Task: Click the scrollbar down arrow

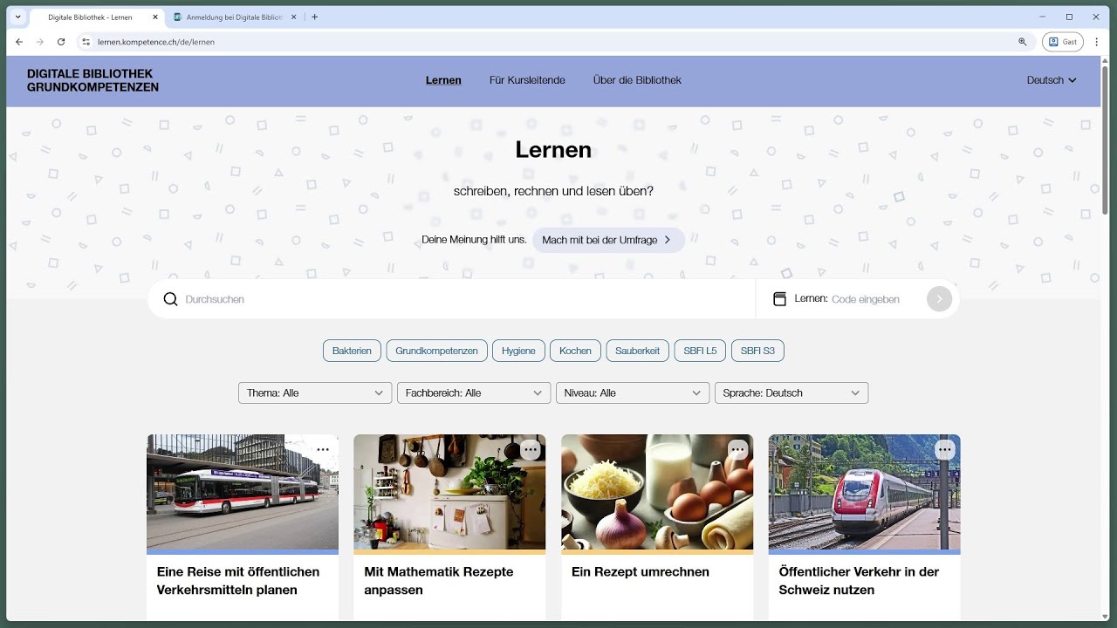Action: tap(1105, 615)
